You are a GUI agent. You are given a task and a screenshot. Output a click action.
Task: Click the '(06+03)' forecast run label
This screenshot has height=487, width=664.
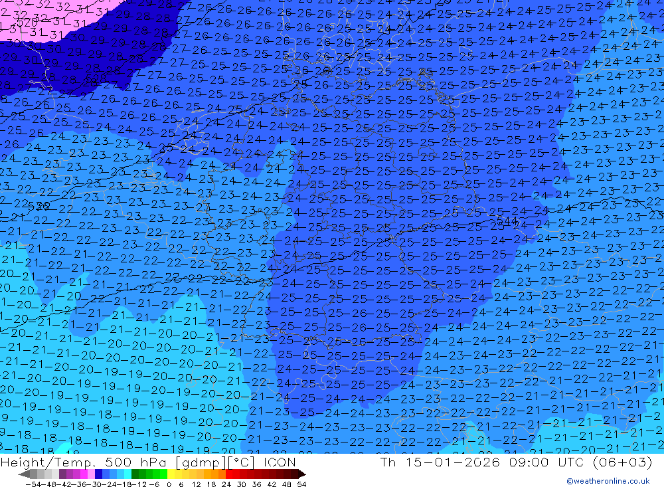(622, 462)
